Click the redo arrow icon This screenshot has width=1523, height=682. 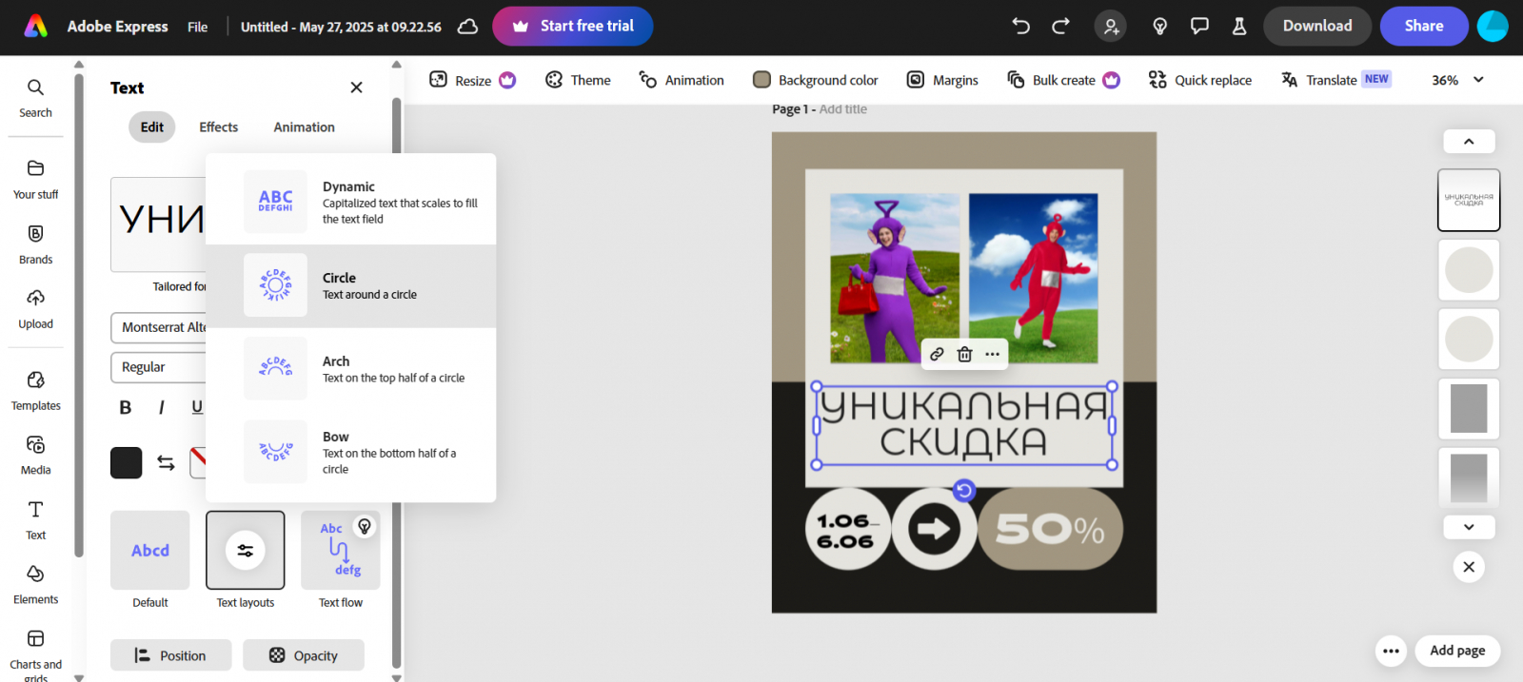[1060, 26]
